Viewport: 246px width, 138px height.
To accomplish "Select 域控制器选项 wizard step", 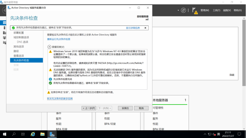I will pyautogui.click(x=21, y=37).
